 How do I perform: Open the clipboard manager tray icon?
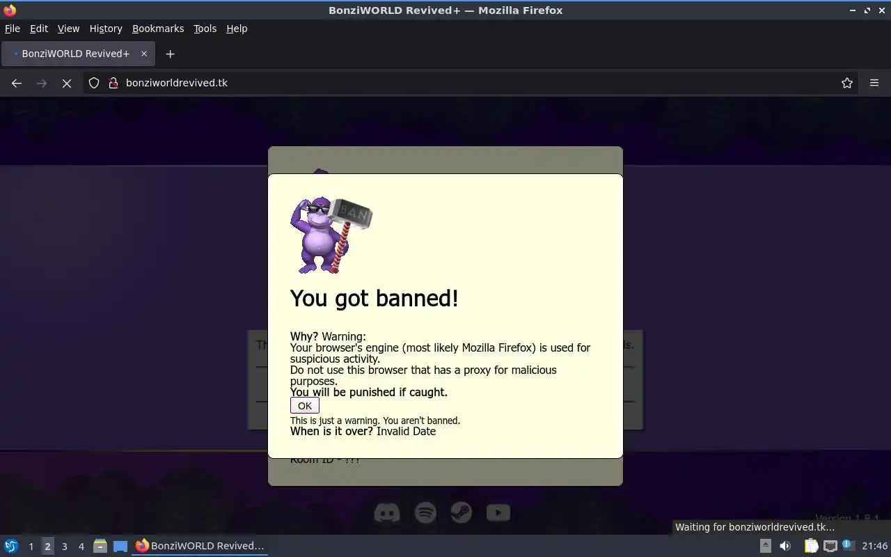(x=811, y=546)
